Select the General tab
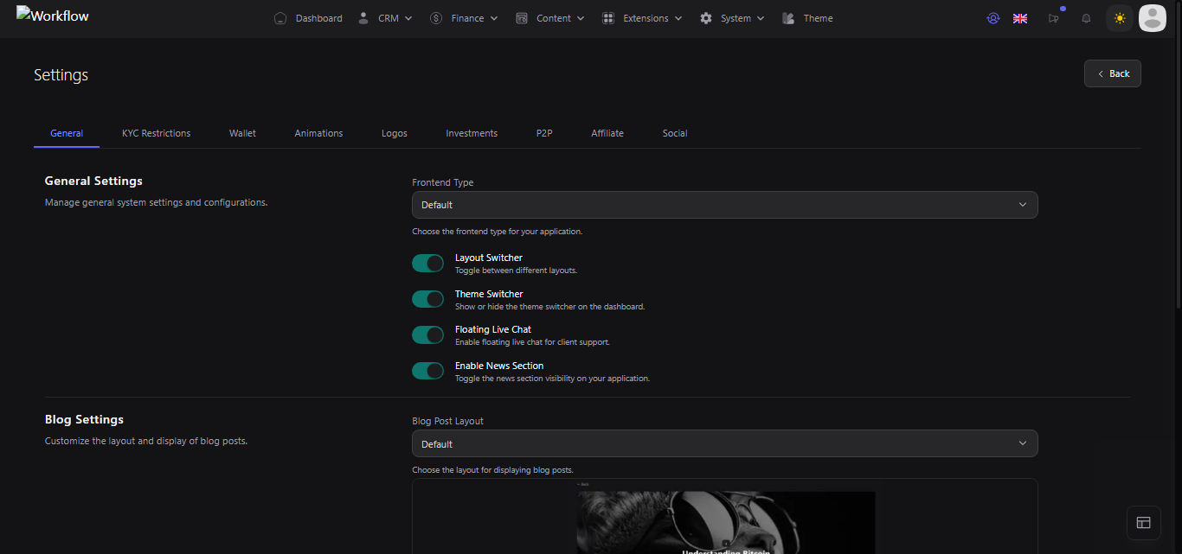1182x554 pixels. pos(67,133)
